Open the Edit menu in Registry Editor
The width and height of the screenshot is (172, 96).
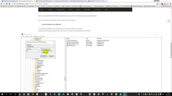[x=27, y=36]
